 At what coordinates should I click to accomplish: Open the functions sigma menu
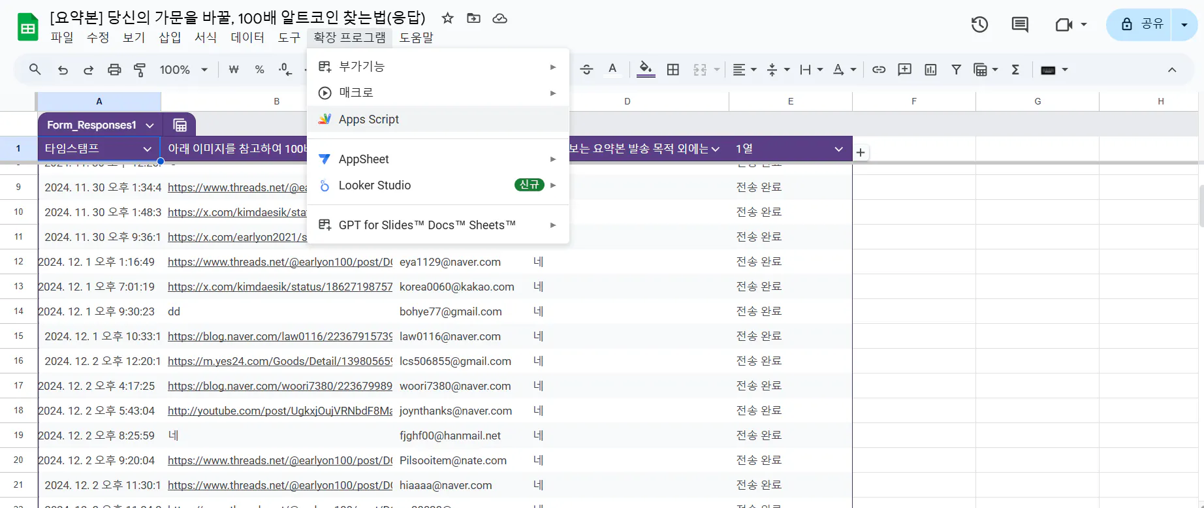[x=1015, y=69]
